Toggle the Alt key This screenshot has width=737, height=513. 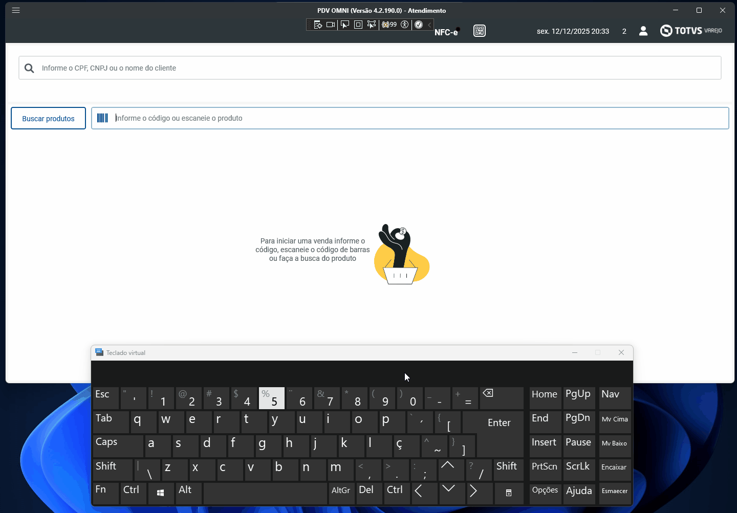(x=188, y=493)
